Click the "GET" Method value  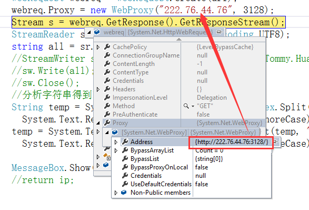click(x=205, y=106)
